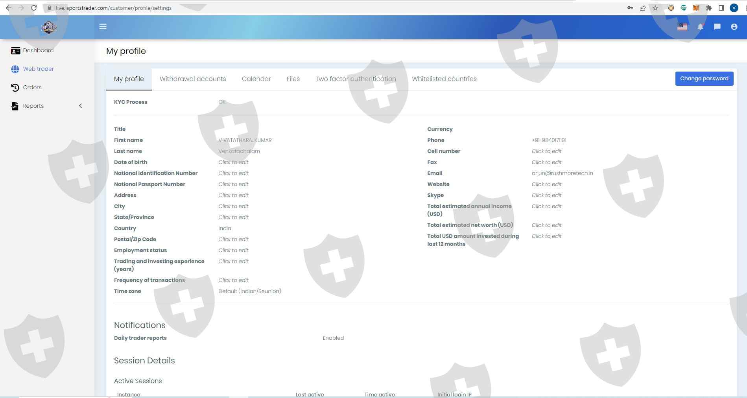Bookmark page with star icon
The height and width of the screenshot is (398, 747).
tap(655, 8)
